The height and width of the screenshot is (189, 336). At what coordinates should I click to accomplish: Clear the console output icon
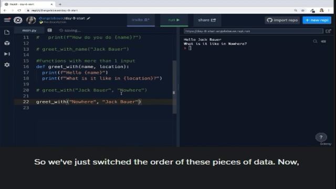point(324,41)
